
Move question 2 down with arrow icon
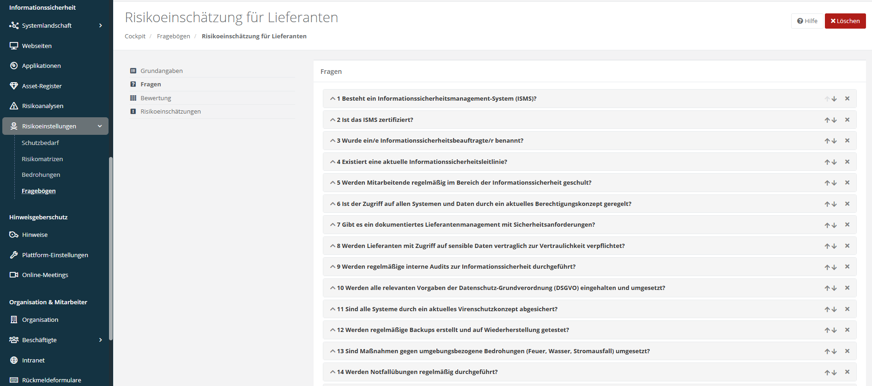click(834, 120)
